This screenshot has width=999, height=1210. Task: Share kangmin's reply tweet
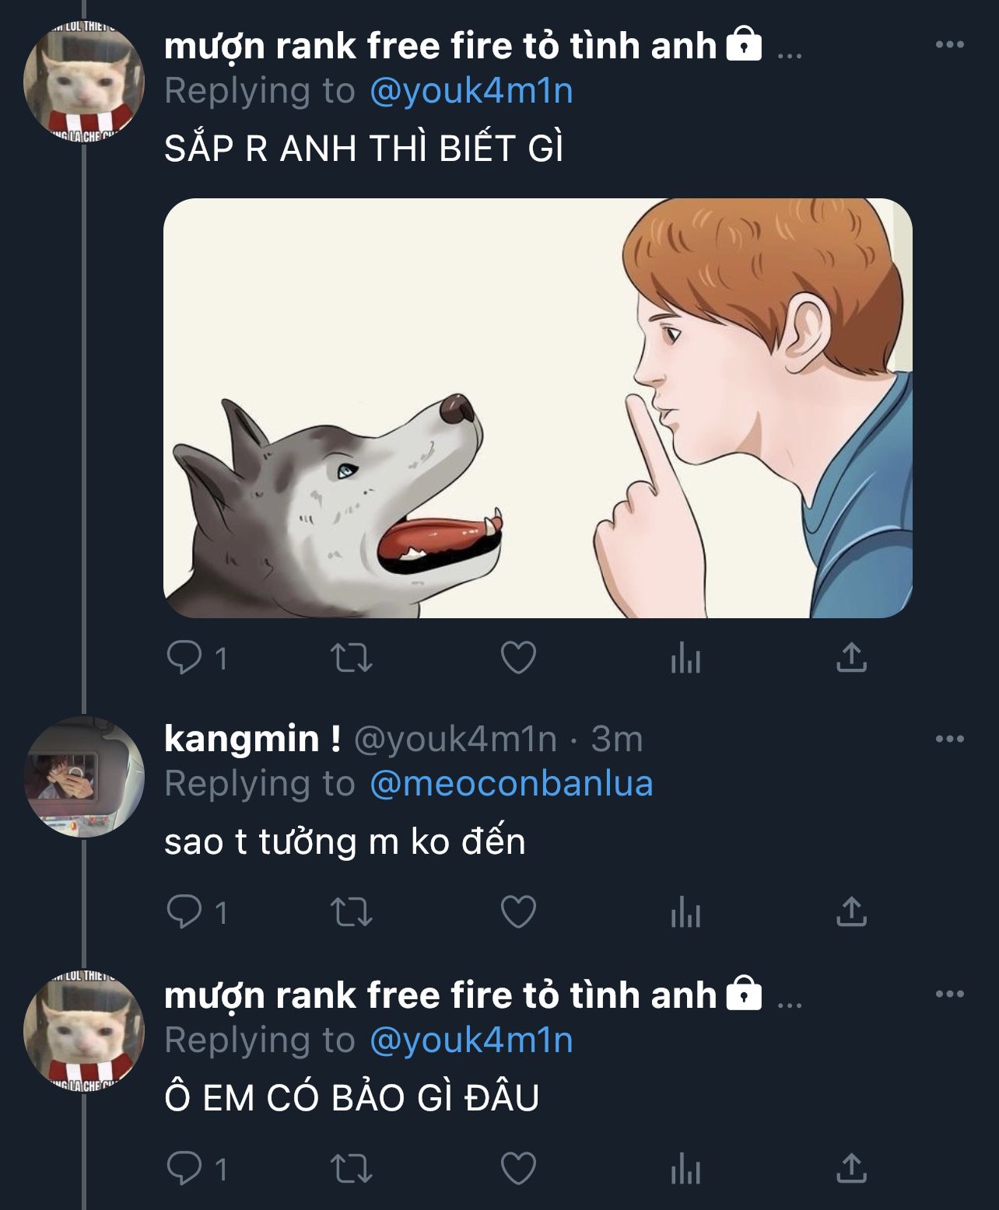coord(851,912)
